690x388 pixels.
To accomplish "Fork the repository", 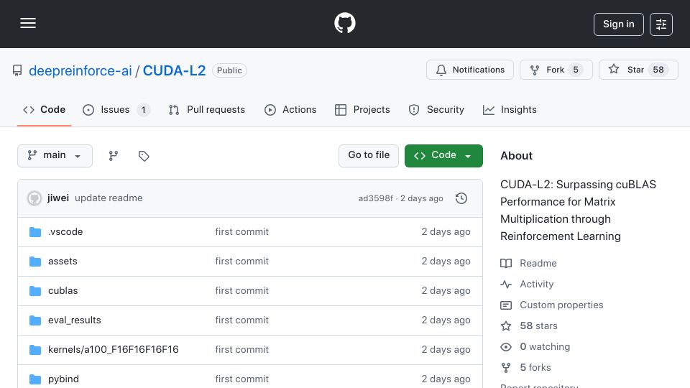I will pos(556,70).
